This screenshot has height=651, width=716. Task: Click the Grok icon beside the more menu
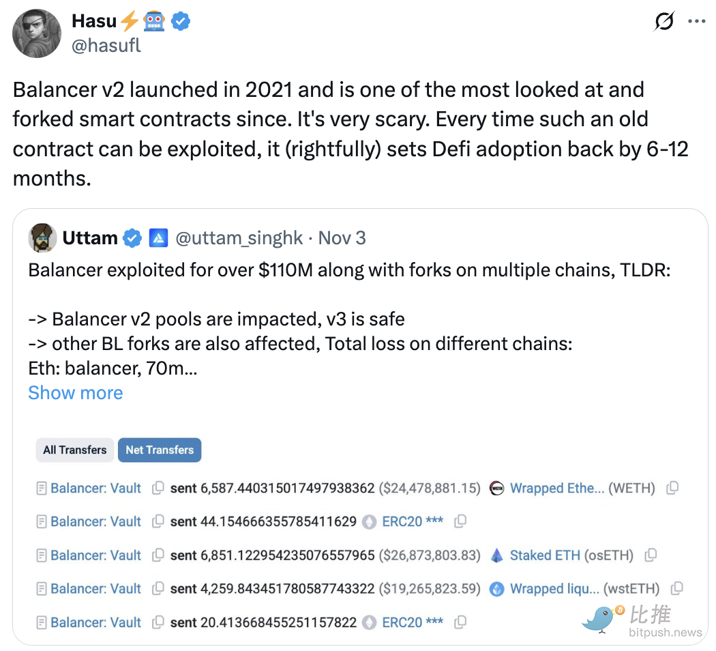(663, 22)
